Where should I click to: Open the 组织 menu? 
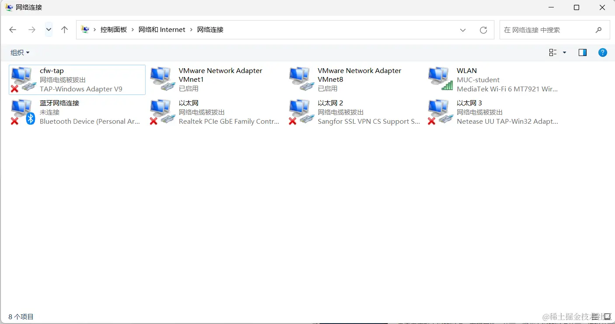(20, 52)
